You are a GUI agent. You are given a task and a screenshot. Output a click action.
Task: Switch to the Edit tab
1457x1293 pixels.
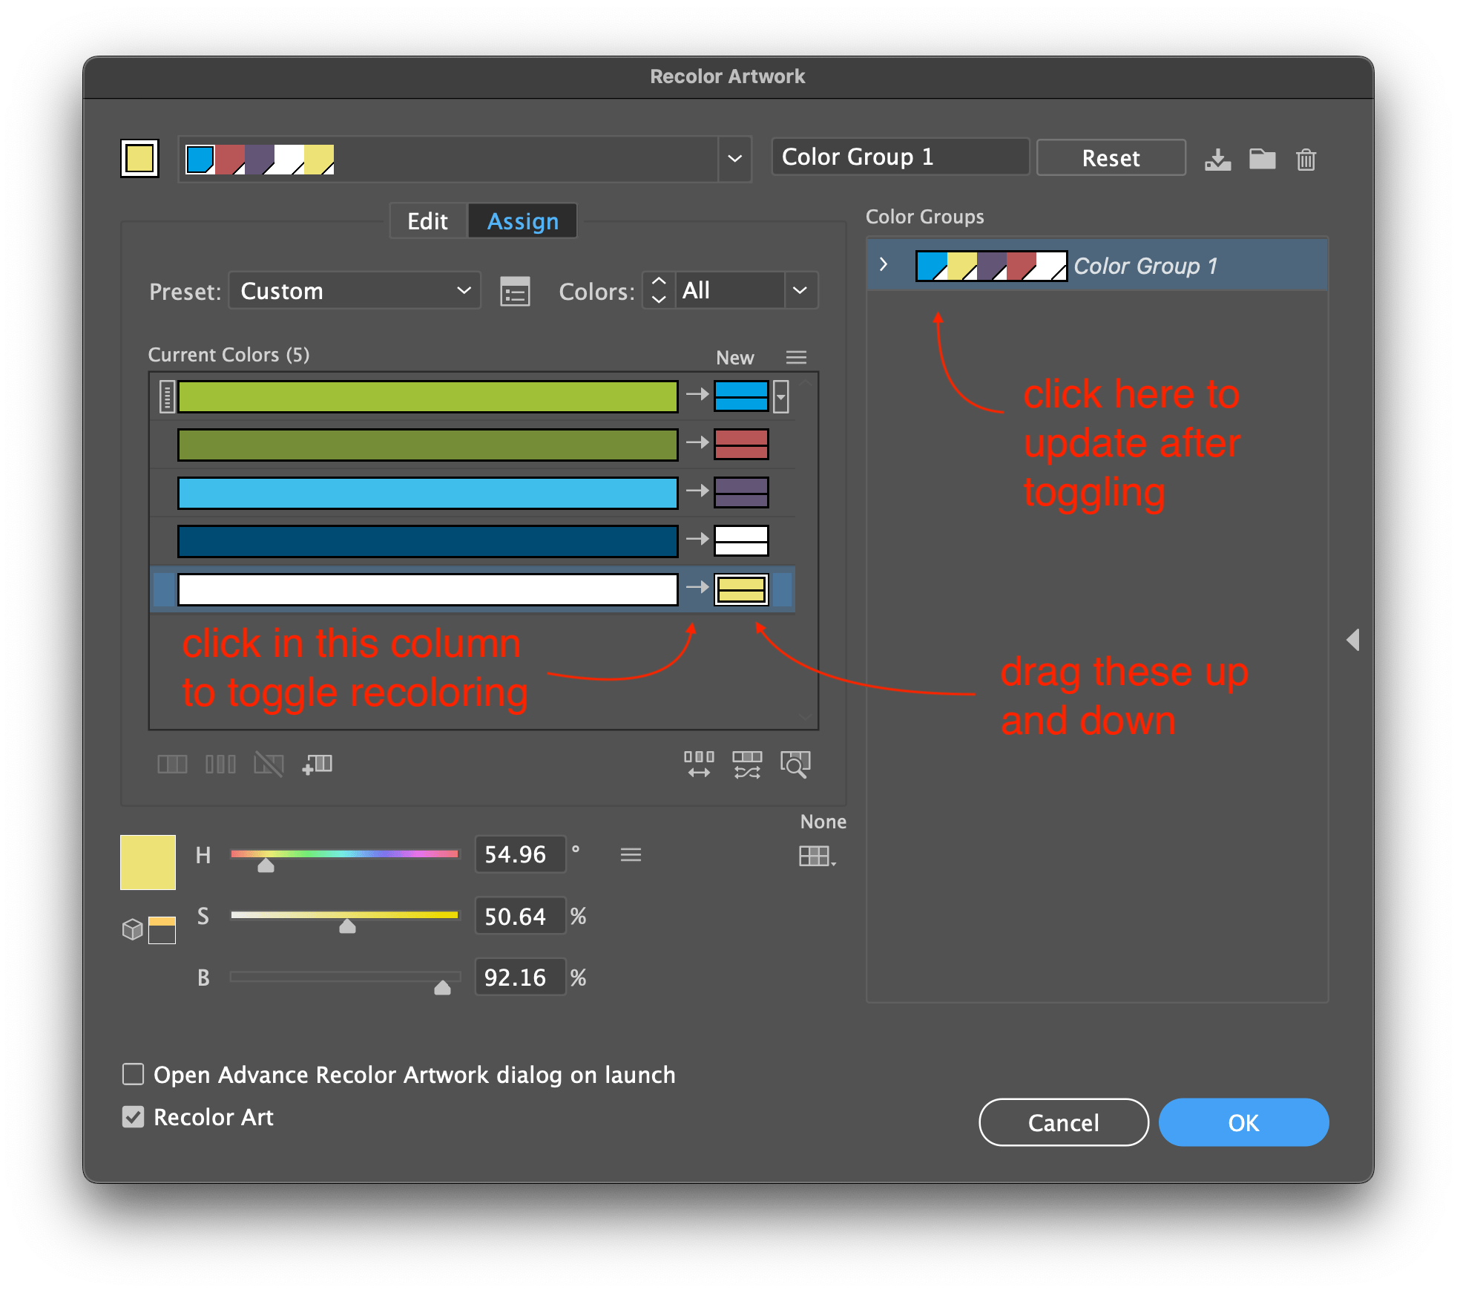[x=427, y=220]
